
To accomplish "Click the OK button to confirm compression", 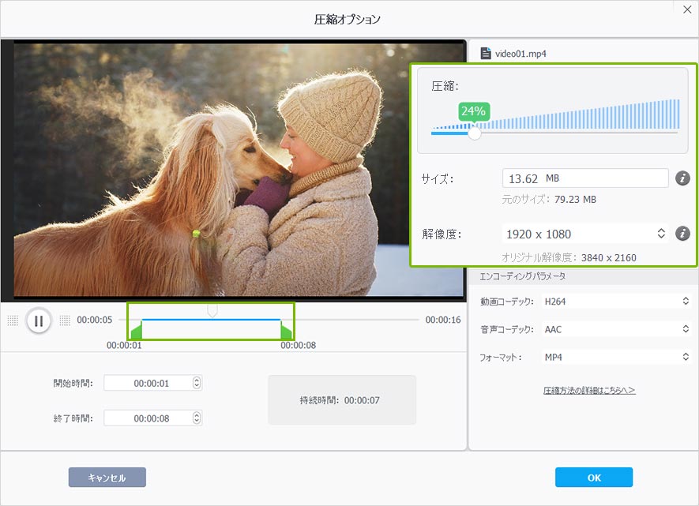I will pos(594,478).
